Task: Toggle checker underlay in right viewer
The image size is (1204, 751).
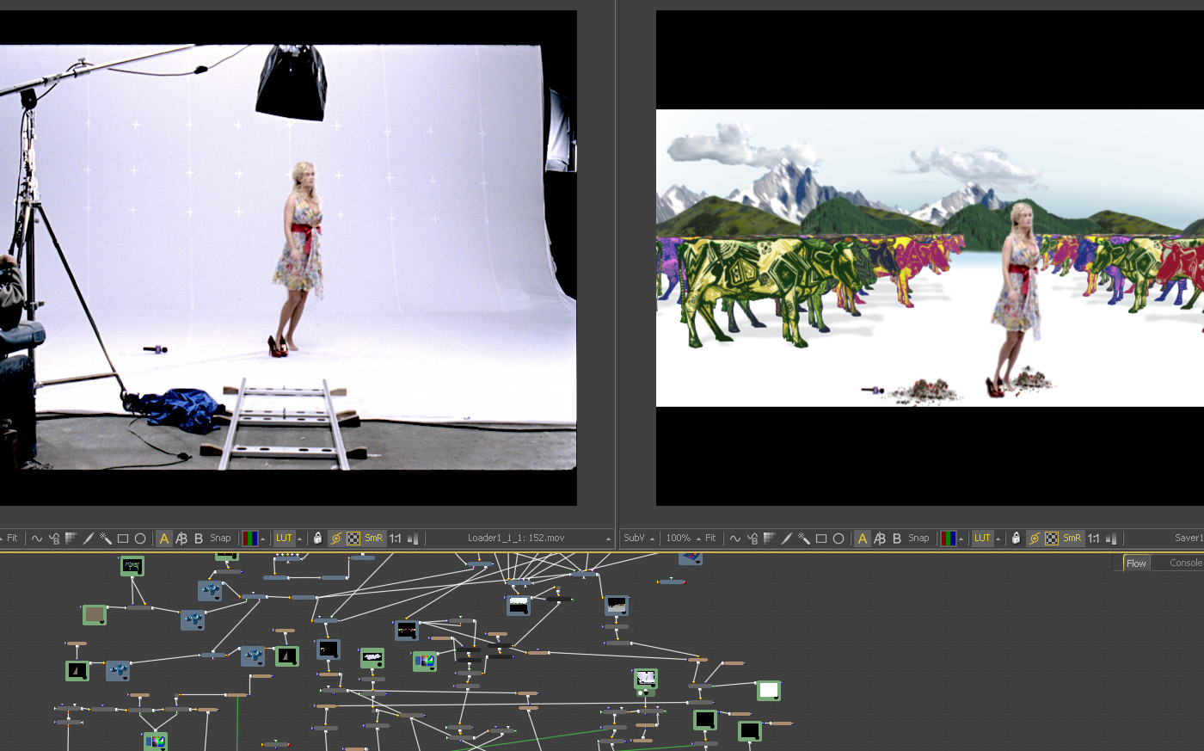Action: (x=1052, y=539)
